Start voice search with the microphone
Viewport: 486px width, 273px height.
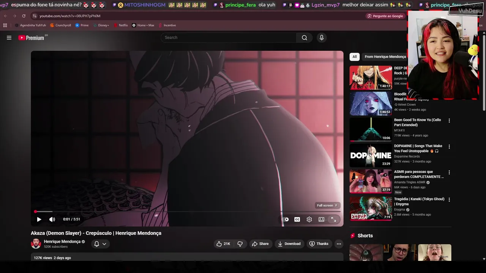322,38
